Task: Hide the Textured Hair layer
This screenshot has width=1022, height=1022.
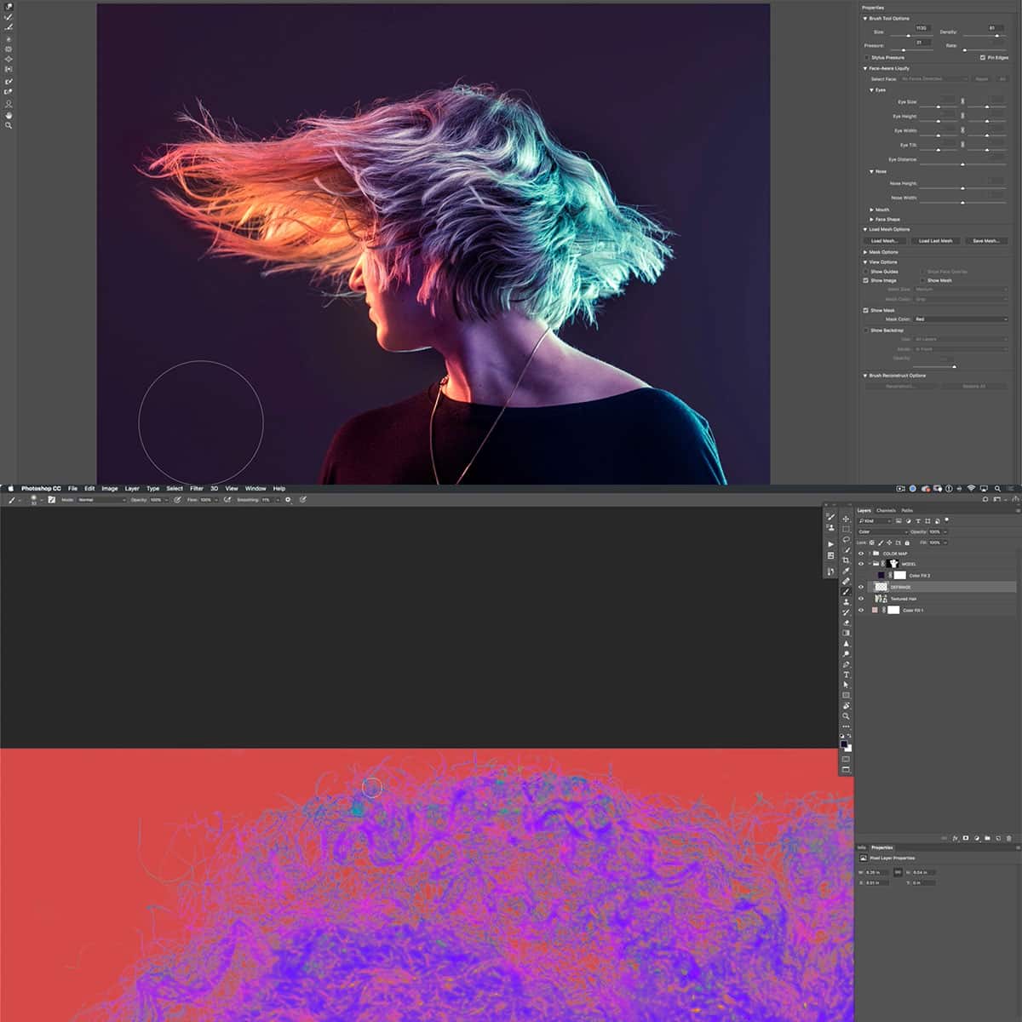Action: point(861,599)
